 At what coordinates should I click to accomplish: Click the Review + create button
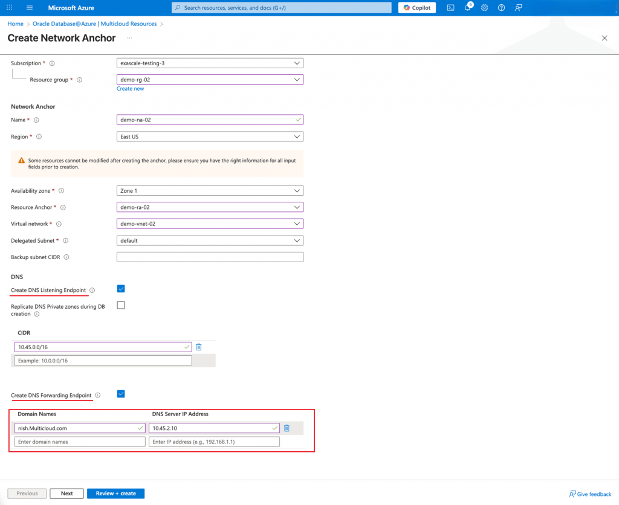pyautogui.click(x=115, y=494)
